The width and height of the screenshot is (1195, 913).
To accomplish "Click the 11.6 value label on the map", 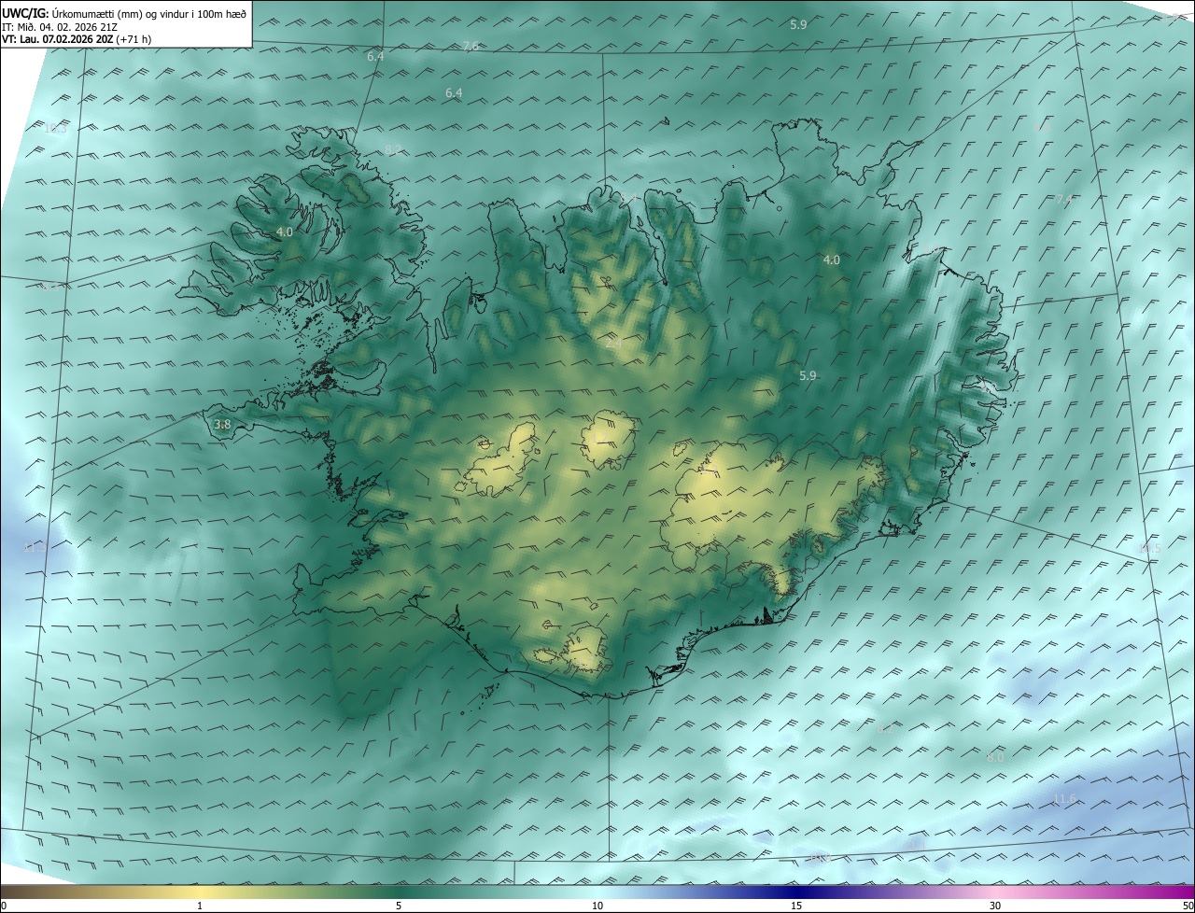I will click(1065, 798).
